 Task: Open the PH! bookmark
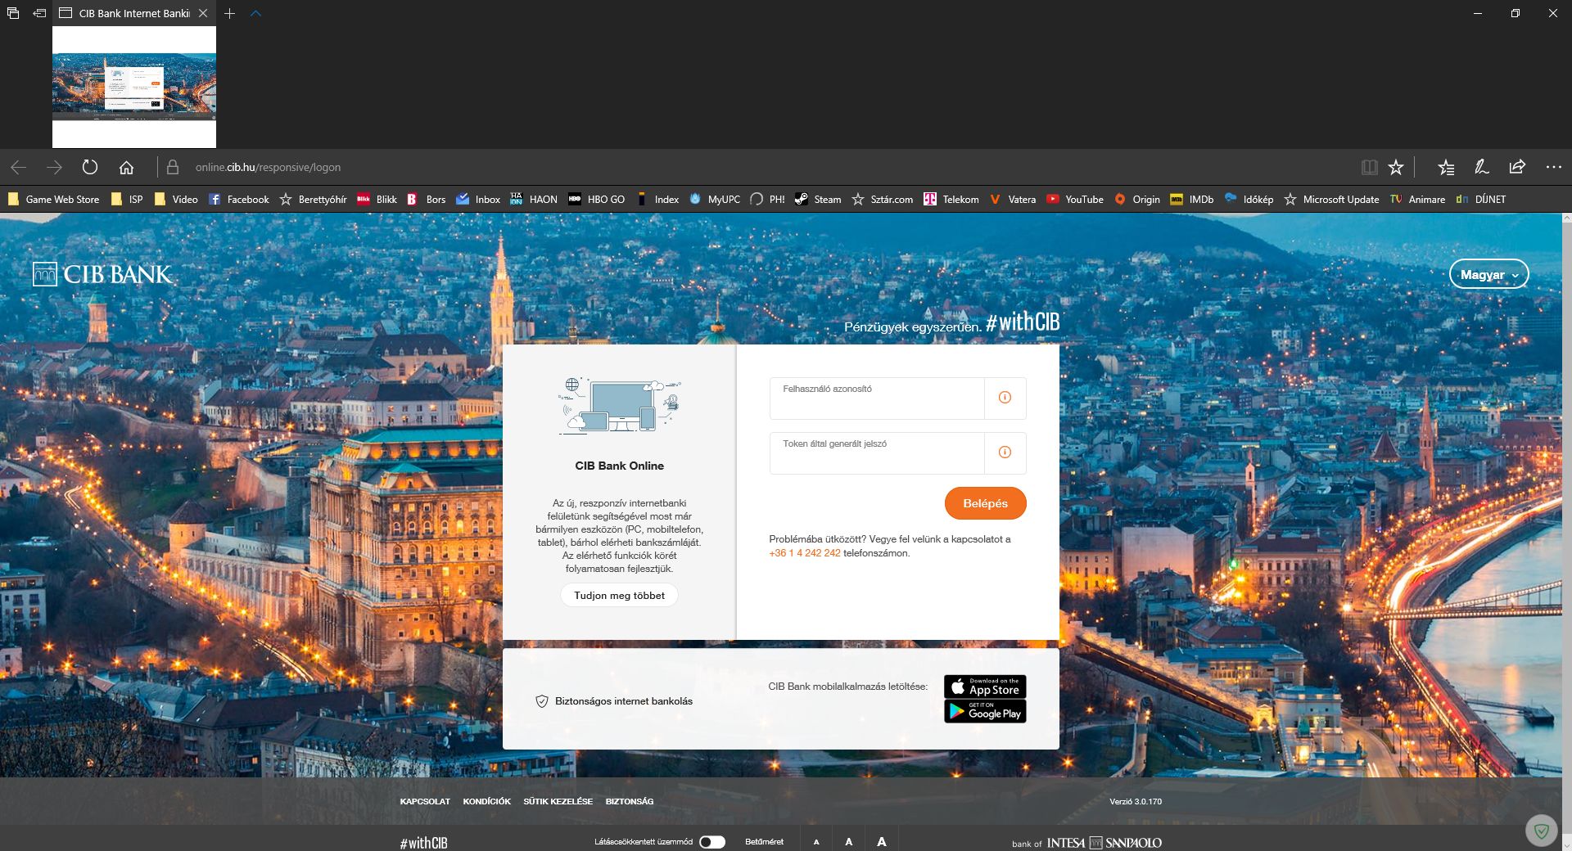[767, 199]
